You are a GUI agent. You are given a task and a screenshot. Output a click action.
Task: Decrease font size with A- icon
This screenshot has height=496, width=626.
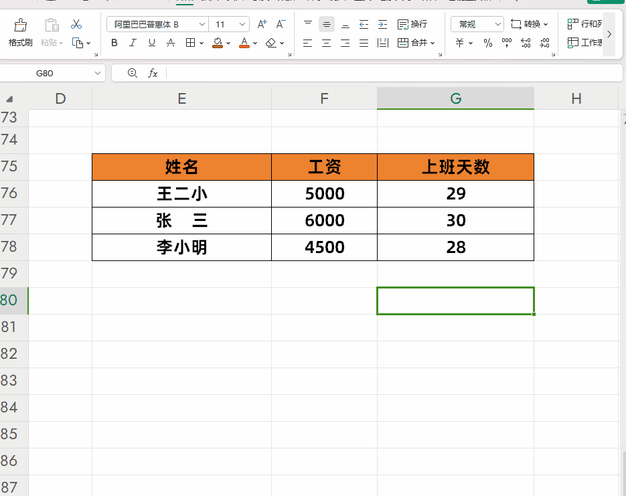(x=281, y=24)
